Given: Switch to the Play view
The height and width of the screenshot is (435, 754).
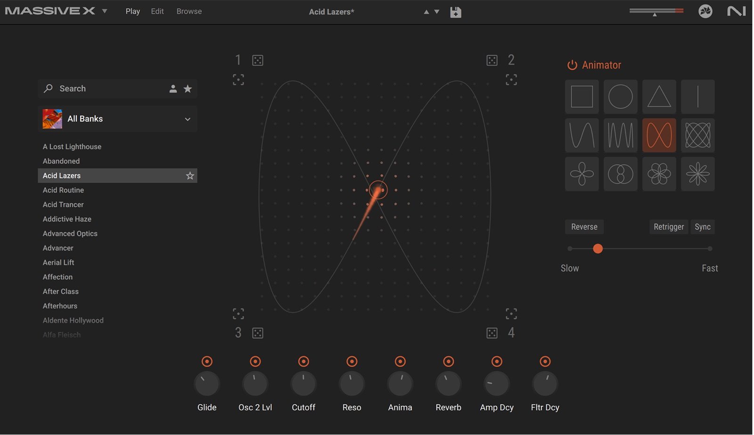Looking at the screenshot, I should tap(132, 11).
